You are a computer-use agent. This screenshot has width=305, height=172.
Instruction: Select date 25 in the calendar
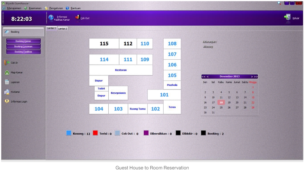[x=221, y=108]
